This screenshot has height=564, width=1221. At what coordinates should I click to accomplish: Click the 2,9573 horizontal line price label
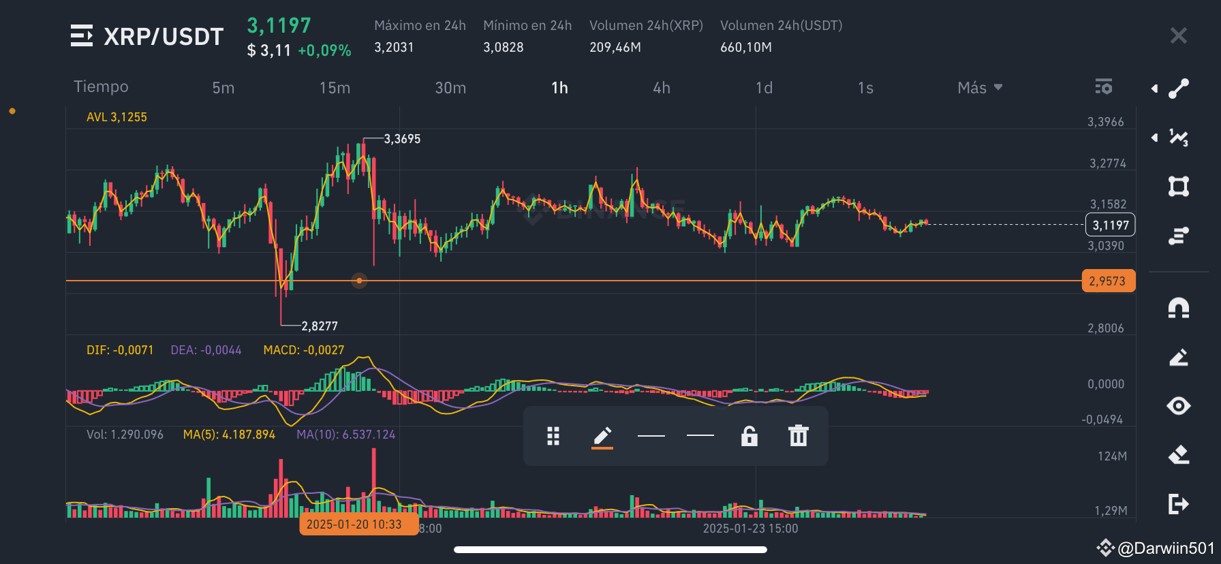(x=1108, y=281)
